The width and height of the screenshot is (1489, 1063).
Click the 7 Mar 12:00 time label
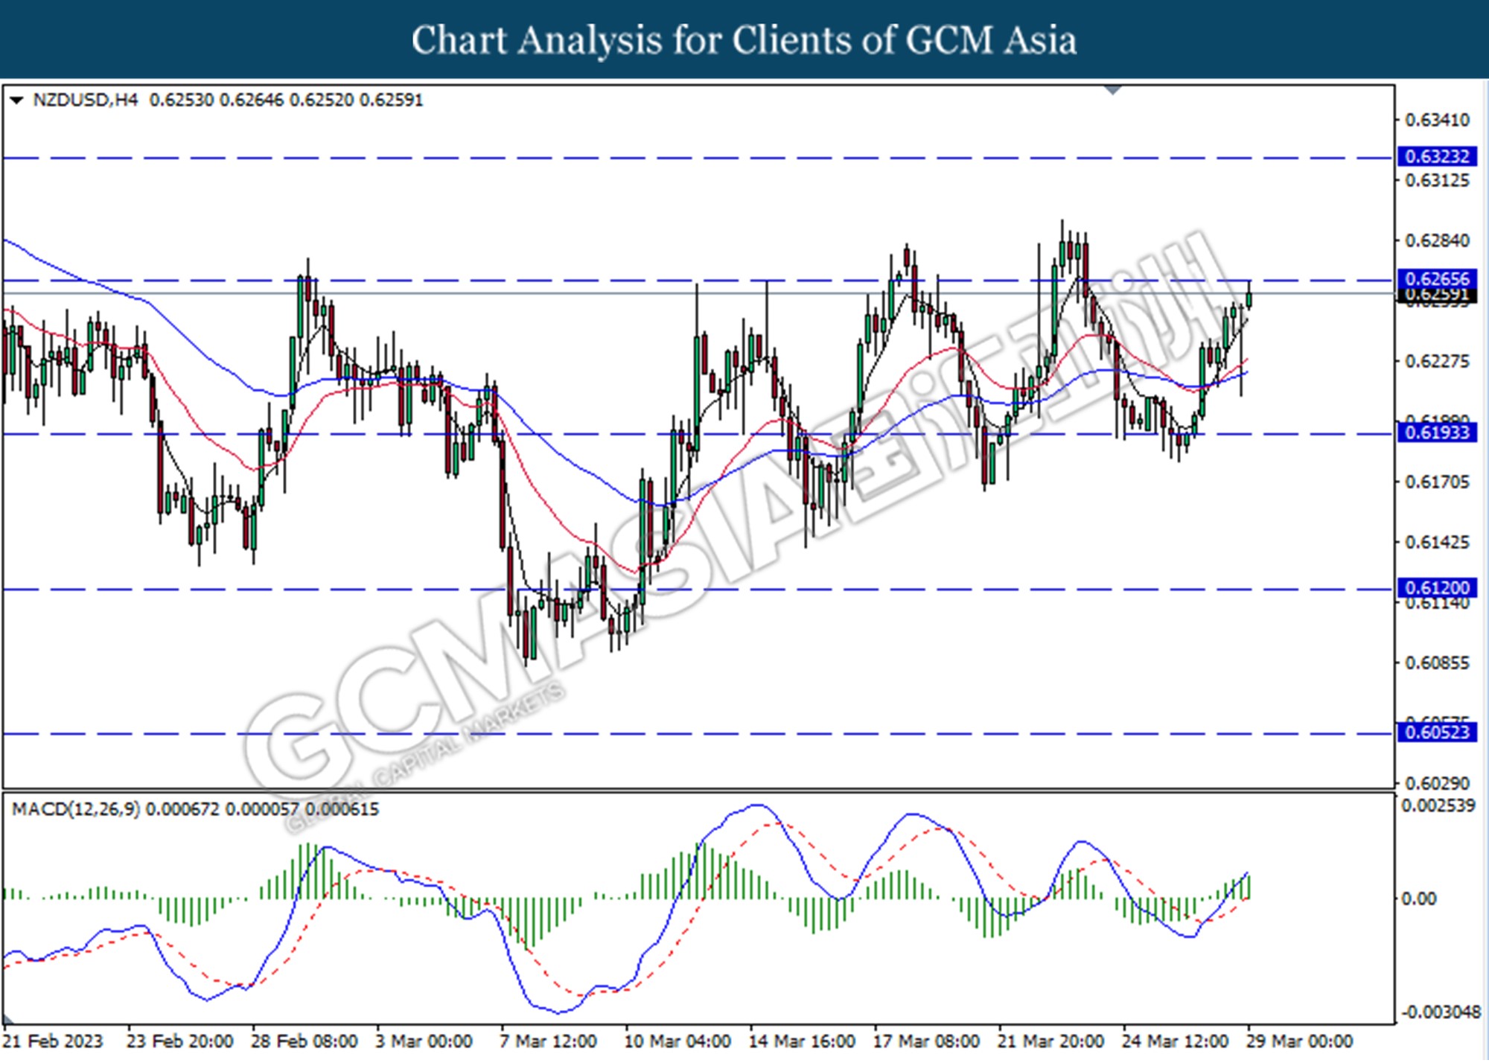tap(548, 1041)
